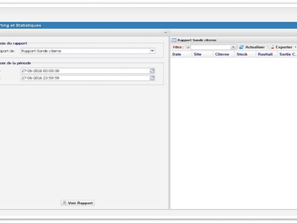Open the Exporter dropdown menu
The height and width of the screenshot is (223, 297).
pos(284,47)
